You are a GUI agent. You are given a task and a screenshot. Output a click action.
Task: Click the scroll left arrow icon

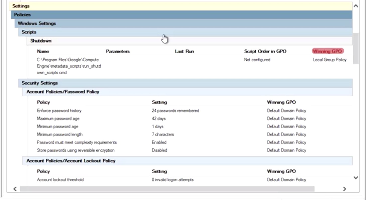tap(15, 189)
